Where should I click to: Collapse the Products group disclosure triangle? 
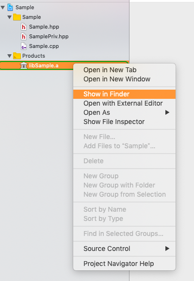[9, 56]
